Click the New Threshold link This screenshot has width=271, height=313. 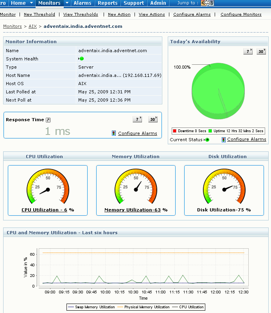(39, 15)
